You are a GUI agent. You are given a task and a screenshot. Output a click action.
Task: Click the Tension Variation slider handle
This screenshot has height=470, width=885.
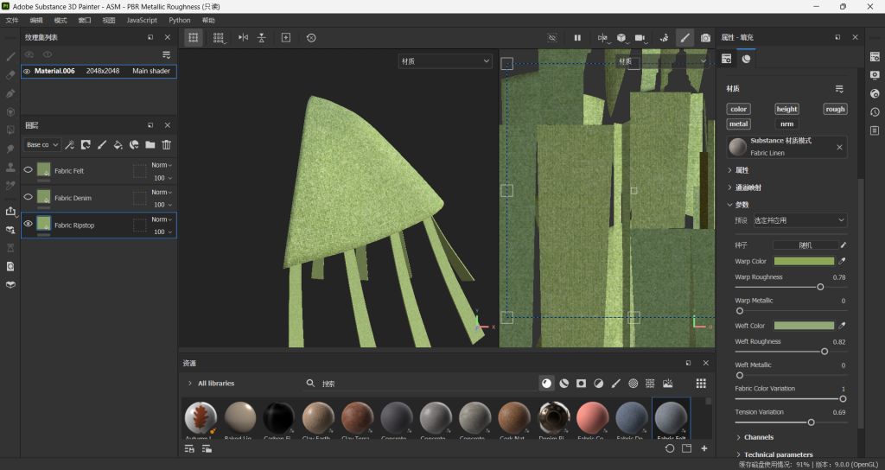pos(811,422)
